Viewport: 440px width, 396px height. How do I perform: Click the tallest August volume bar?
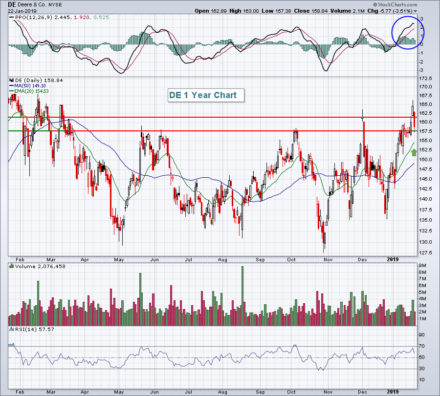tap(242, 296)
